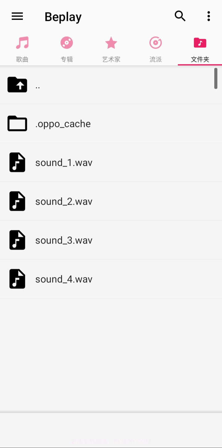Click the genre disc icon above 流派
The image size is (222, 448).
point(155,43)
